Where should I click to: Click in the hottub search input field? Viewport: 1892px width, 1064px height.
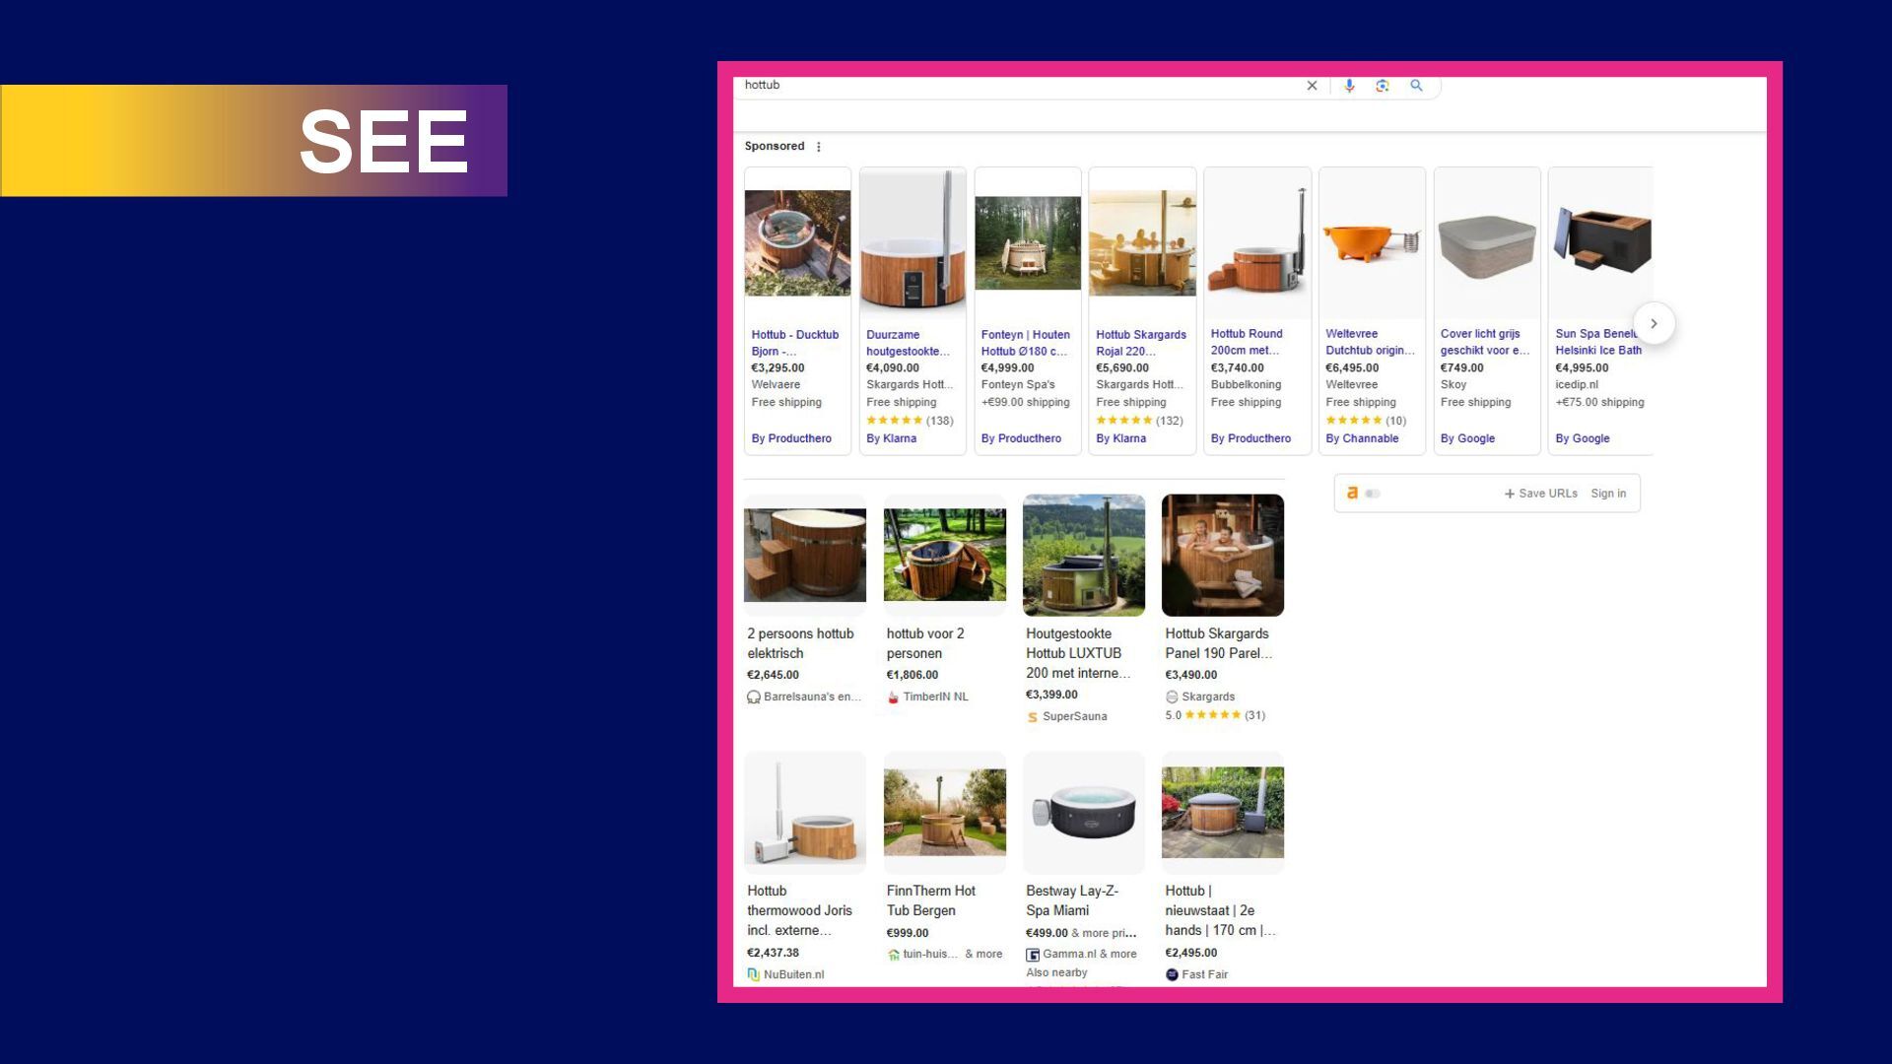tap(985, 86)
